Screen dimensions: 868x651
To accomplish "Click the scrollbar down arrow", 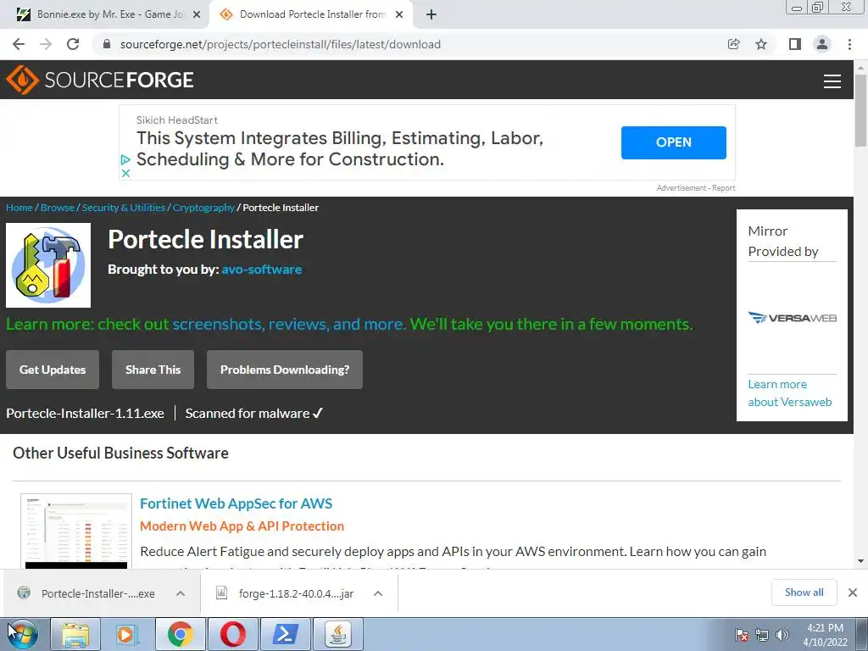I will 860,561.
